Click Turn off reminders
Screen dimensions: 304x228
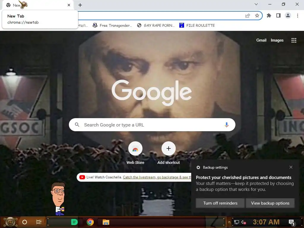[x=220, y=203]
